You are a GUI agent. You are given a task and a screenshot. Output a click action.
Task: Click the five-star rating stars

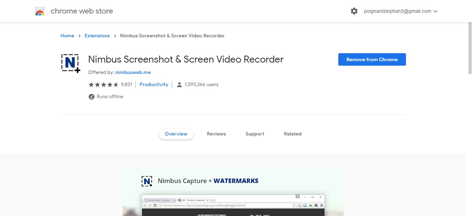coord(104,85)
